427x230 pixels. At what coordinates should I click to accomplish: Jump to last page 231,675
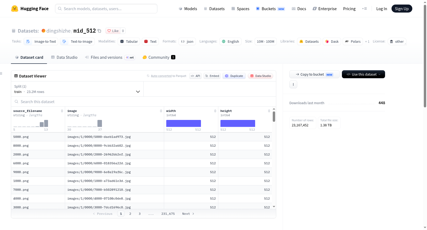(168, 214)
